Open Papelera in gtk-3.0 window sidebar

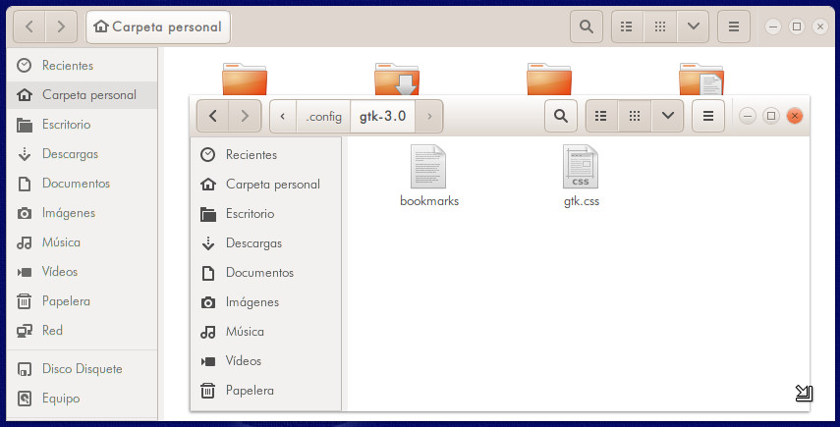tap(265, 390)
